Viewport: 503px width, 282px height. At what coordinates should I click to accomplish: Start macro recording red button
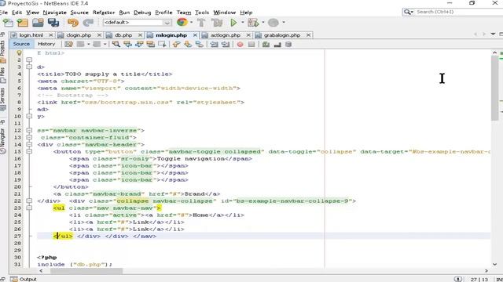pos(240,44)
